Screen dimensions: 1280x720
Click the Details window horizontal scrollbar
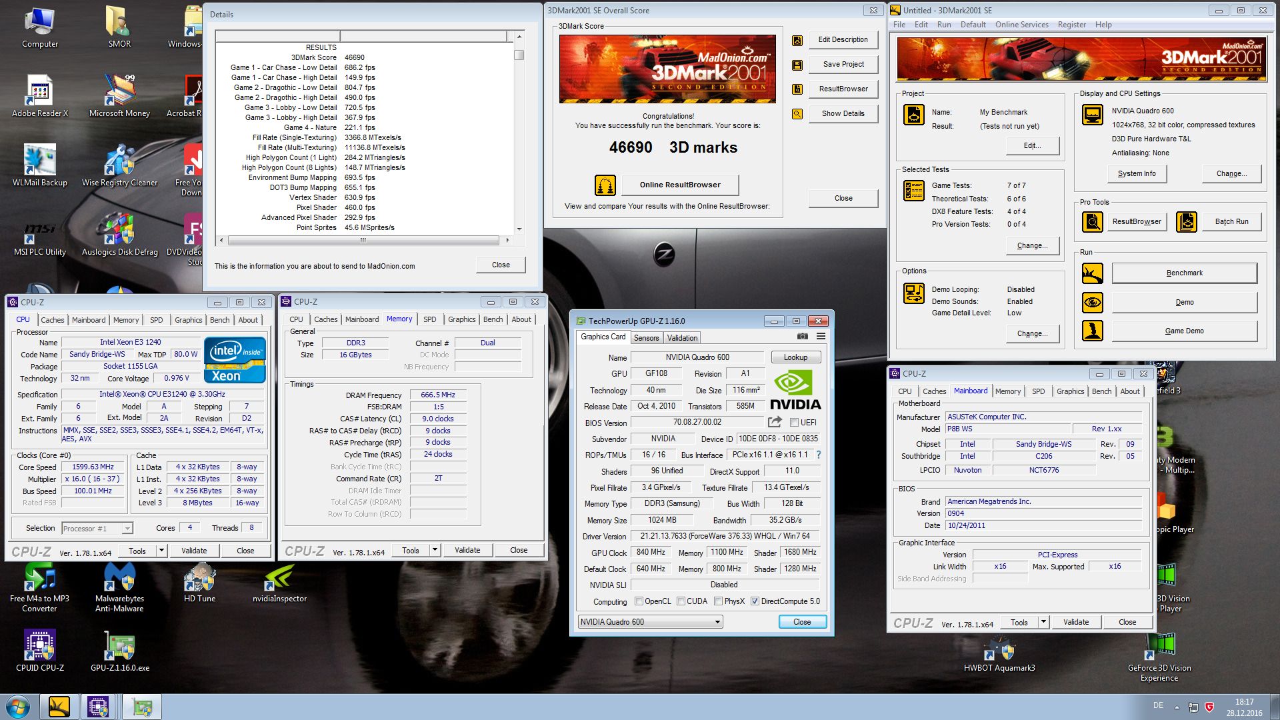tap(363, 240)
